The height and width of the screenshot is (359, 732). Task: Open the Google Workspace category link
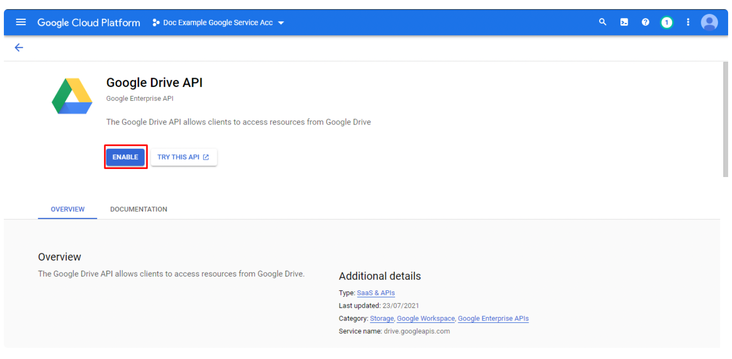pyautogui.click(x=426, y=318)
